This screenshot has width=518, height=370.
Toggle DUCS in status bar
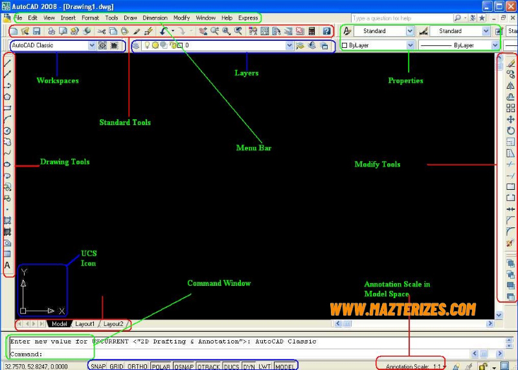coord(232,366)
